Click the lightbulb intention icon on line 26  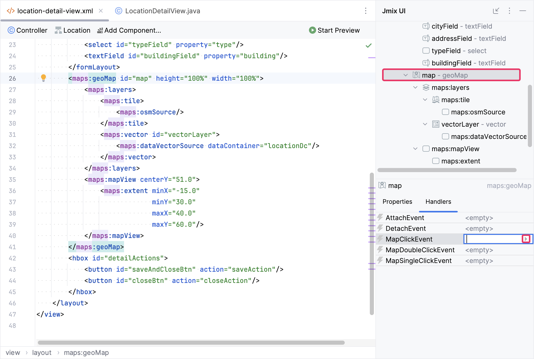[x=44, y=78]
